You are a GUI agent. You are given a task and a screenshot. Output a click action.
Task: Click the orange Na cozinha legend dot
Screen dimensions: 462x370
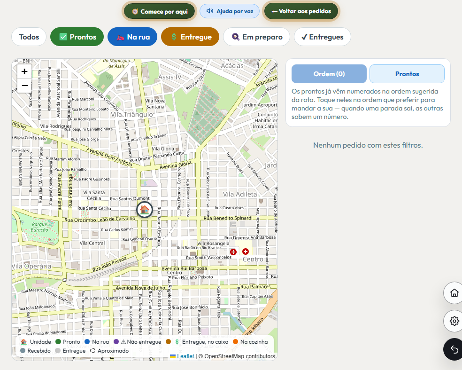235,342
